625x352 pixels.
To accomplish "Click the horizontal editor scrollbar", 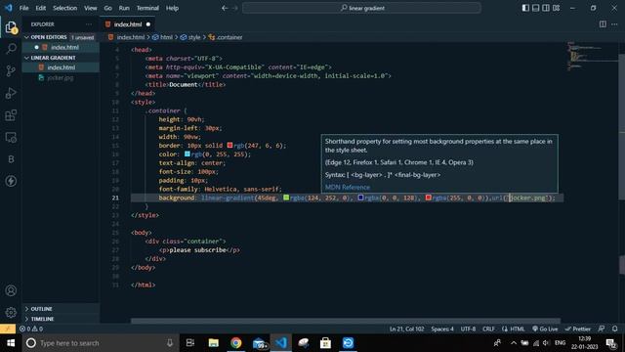I will click(x=346, y=321).
